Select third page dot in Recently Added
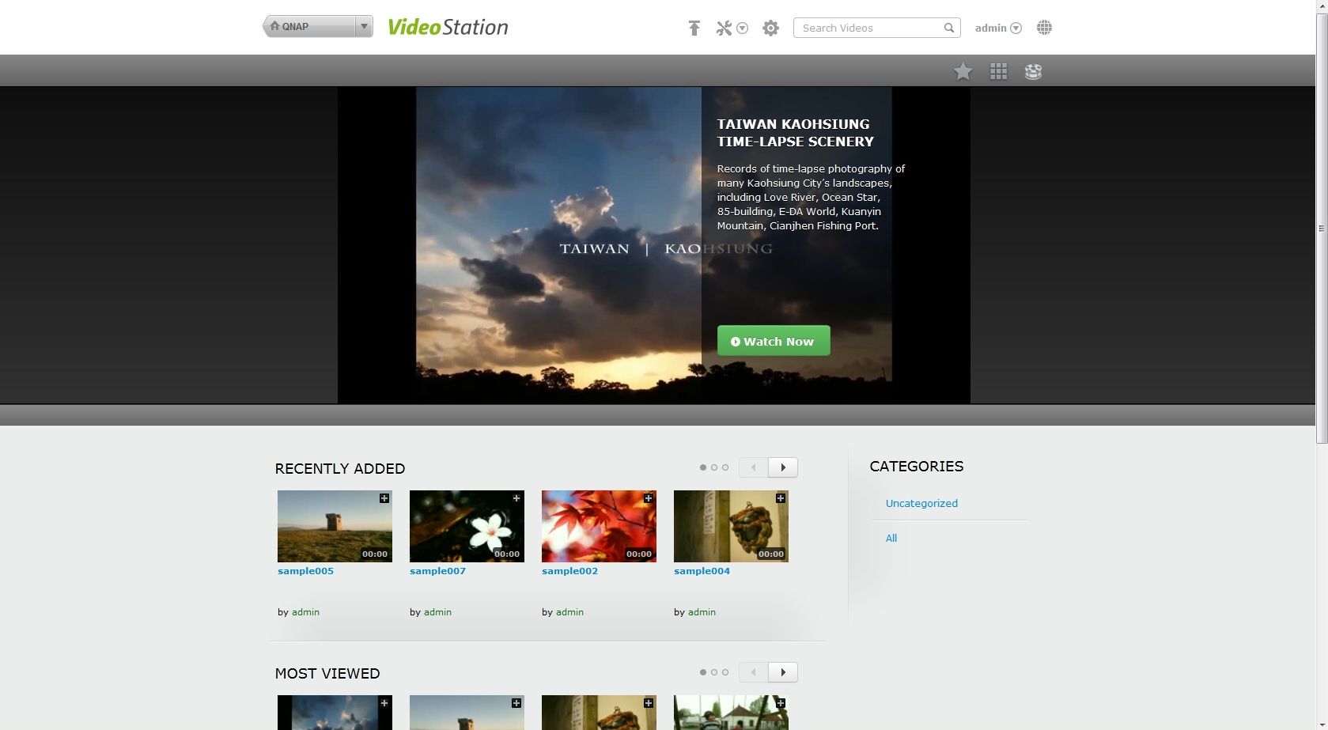This screenshot has width=1328, height=730. tap(725, 467)
